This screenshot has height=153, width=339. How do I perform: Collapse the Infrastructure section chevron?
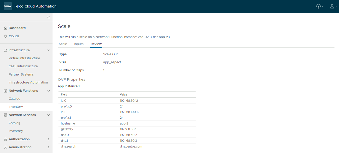[49, 50]
